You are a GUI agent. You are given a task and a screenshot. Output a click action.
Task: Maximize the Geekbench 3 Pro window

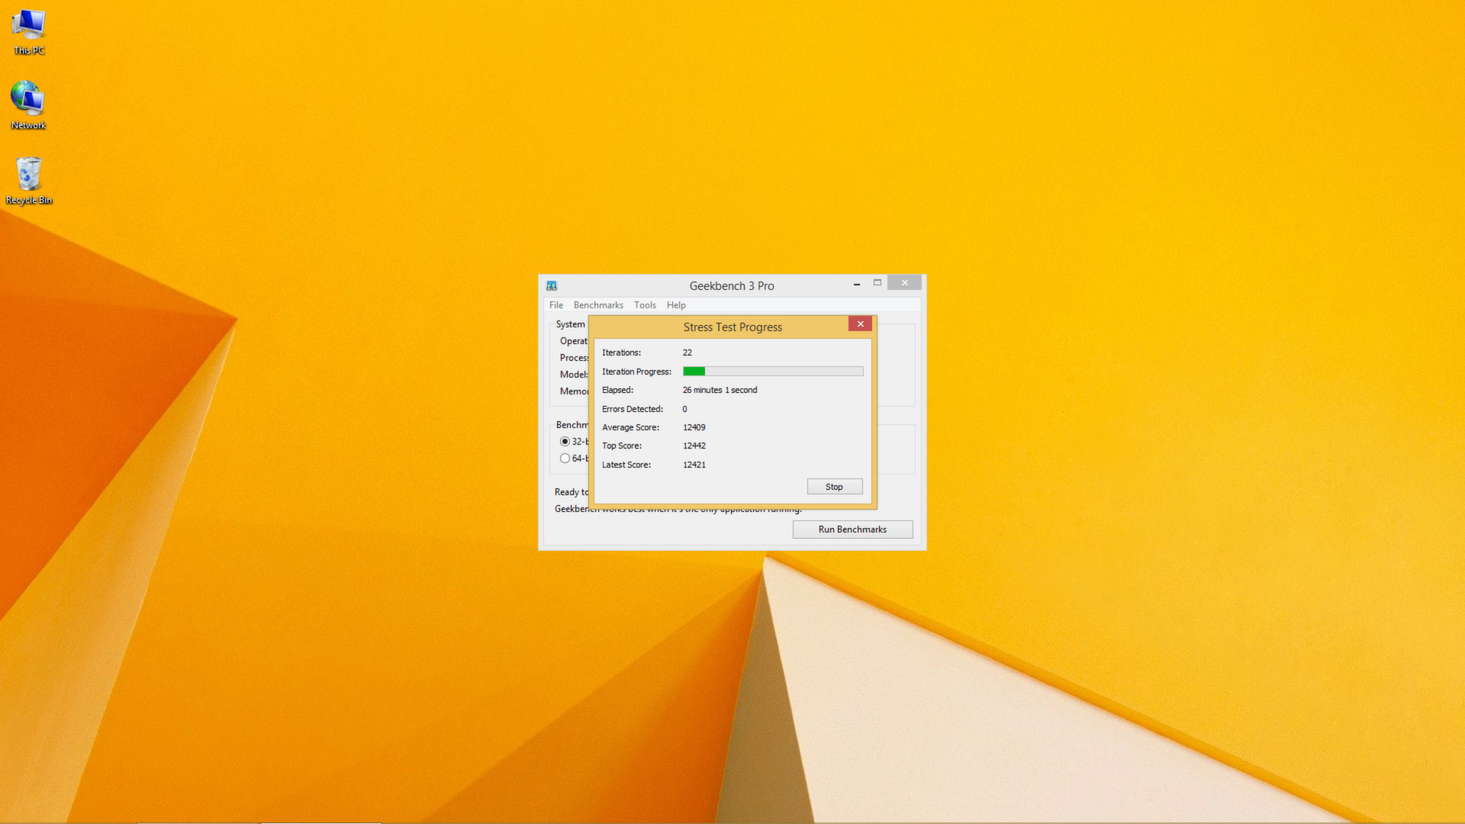coord(877,283)
